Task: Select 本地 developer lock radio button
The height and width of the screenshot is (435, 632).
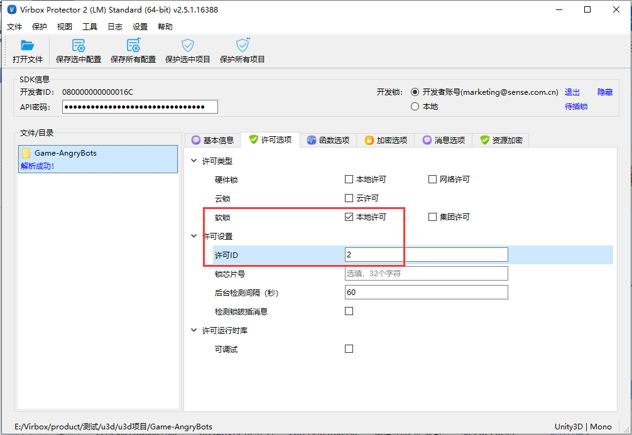Action: pos(415,107)
